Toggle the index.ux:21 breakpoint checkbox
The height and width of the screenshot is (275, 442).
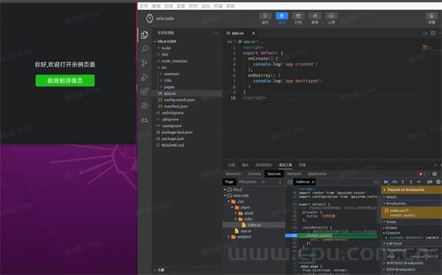[x=387, y=210]
